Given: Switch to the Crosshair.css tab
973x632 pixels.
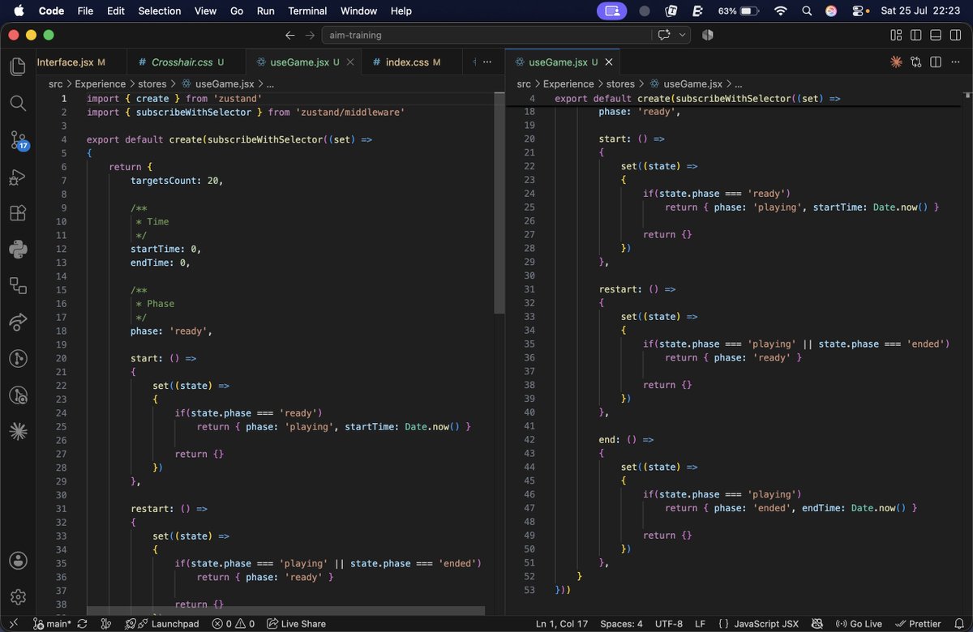Looking at the screenshot, I should (188, 62).
